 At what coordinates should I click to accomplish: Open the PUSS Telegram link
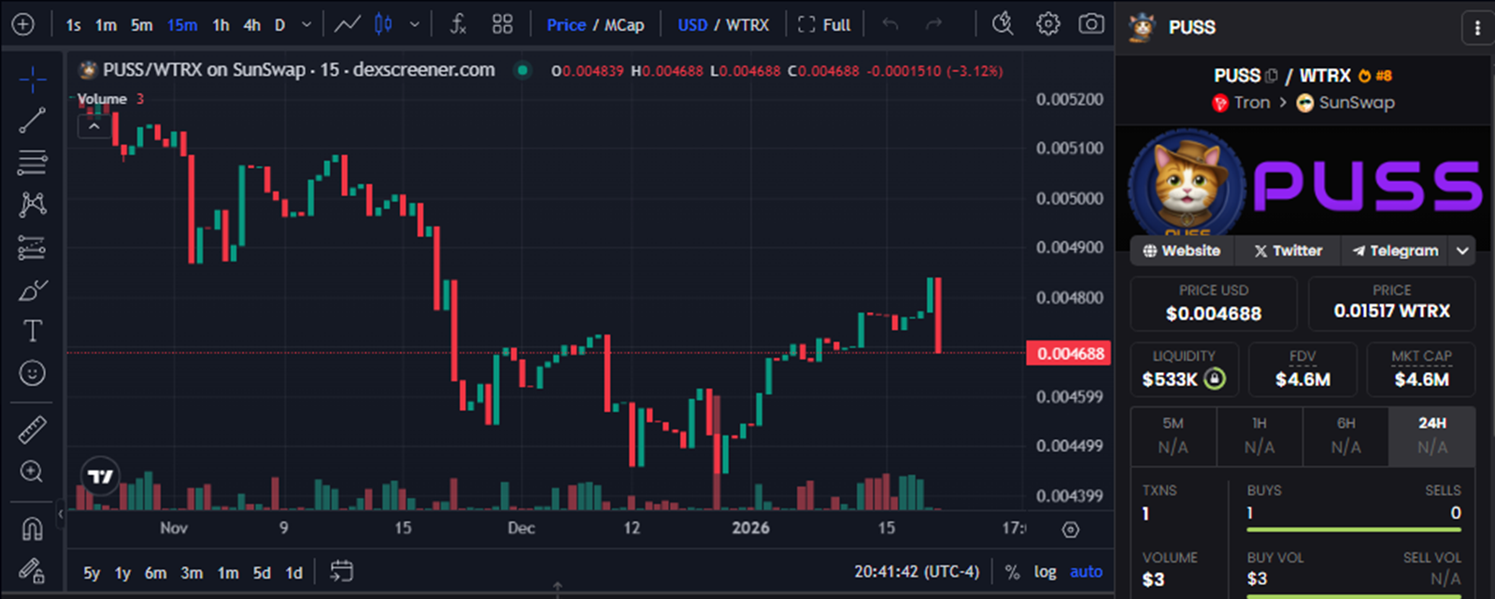1395,250
